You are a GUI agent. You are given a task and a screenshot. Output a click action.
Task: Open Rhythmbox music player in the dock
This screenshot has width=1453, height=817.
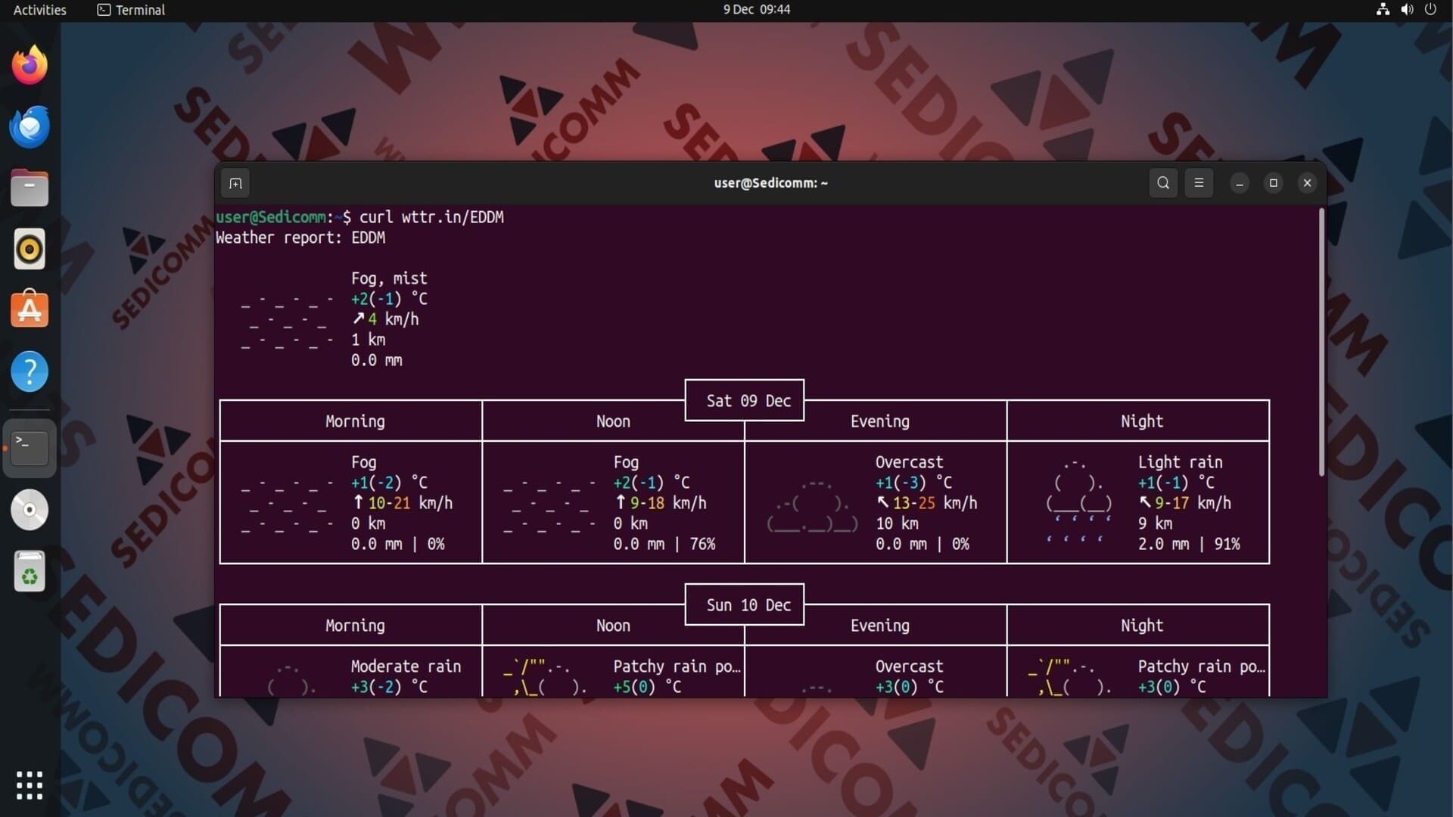tap(30, 249)
